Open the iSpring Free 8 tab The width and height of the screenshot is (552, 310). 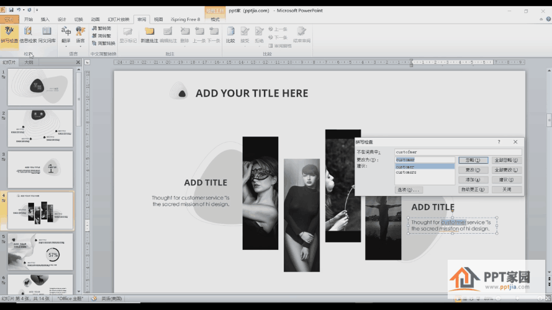185,19
